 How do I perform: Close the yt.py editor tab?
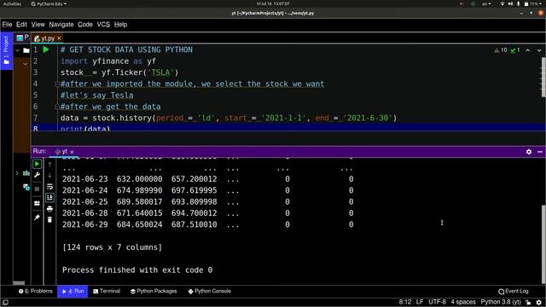point(59,38)
